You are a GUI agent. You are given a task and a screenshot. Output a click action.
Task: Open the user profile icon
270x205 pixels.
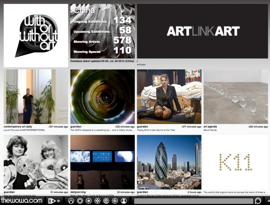coord(124,201)
